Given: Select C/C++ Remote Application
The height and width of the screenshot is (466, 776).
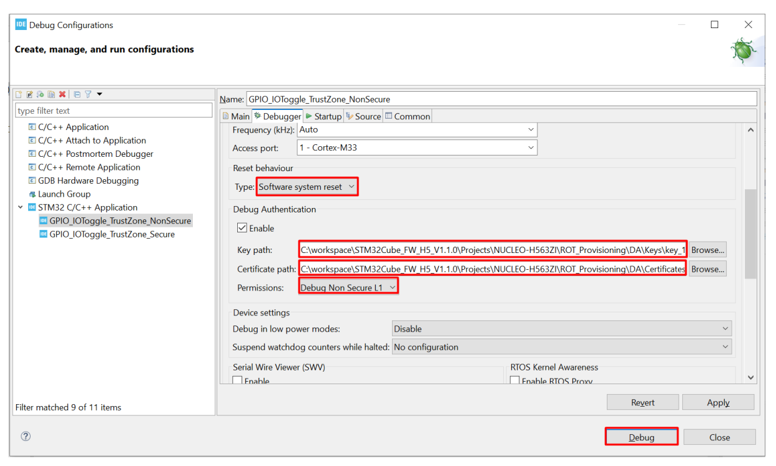Looking at the screenshot, I should tap(89, 167).
